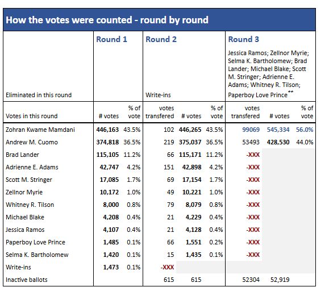Select the 'Eliminated in this round' label
329x291 pixels.
(x=39, y=95)
